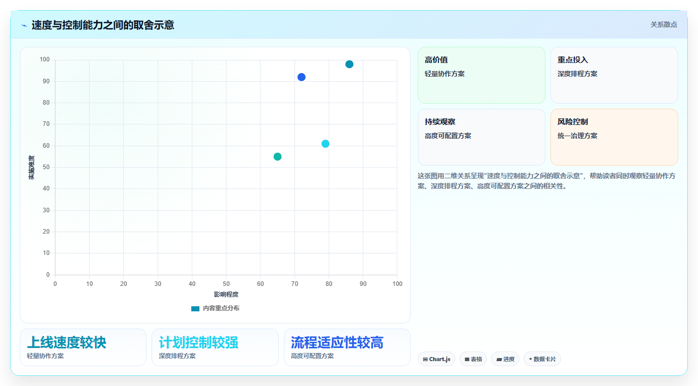Click the 数据卡片 tag chip

[542, 359]
